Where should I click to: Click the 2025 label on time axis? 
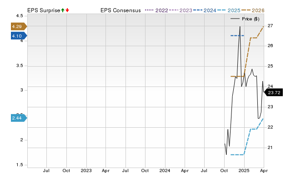244,170
